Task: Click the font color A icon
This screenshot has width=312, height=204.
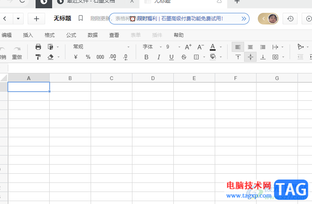Action: pyautogui.click(x=213, y=47)
